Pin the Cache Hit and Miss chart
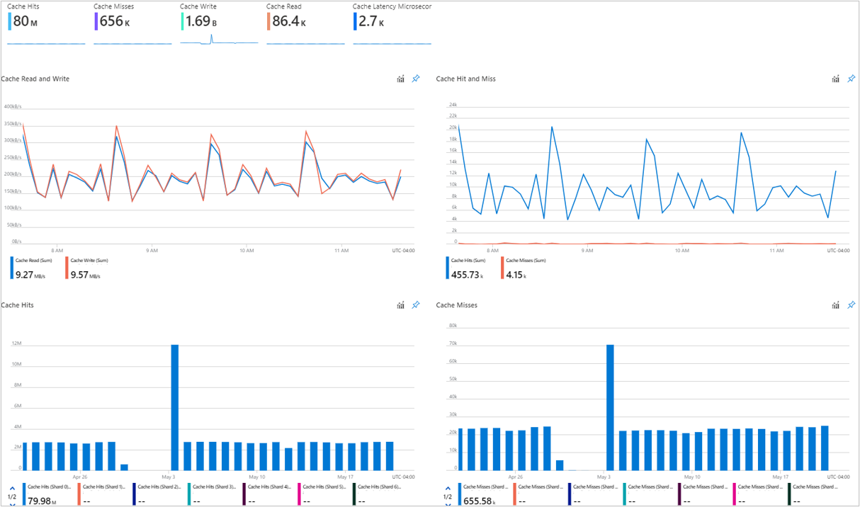Image resolution: width=860 pixels, height=507 pixels. pyautogui.click(x=851, y=79)
